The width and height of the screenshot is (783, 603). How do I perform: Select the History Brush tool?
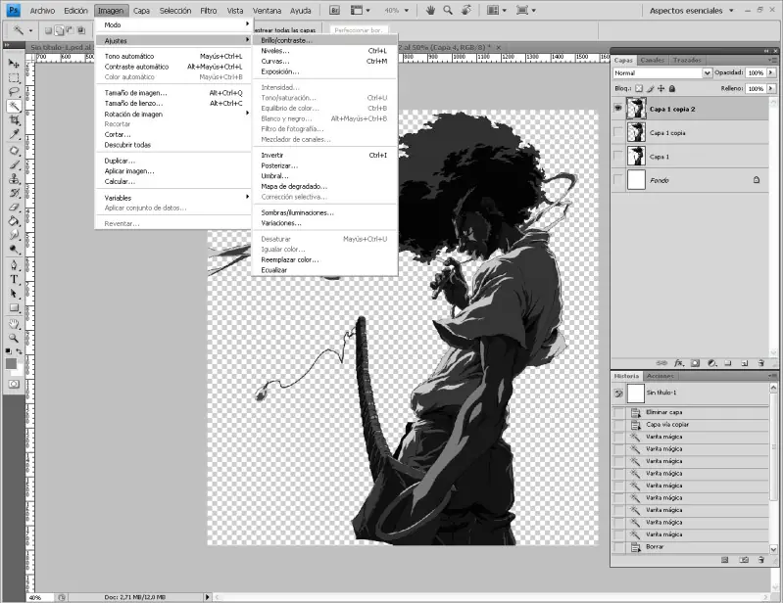click(14, 193)
